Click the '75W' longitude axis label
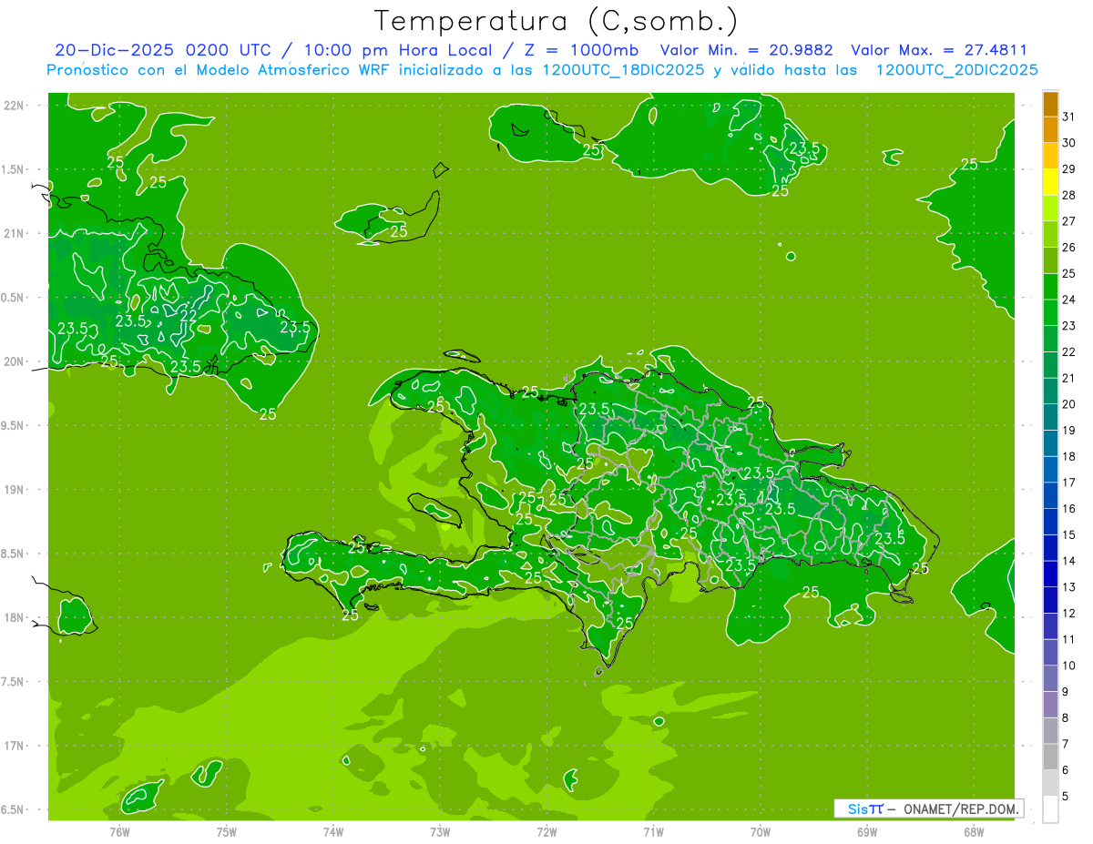Image resolution: width=1093 pixels, height=844 pixels. coord(227,831)
